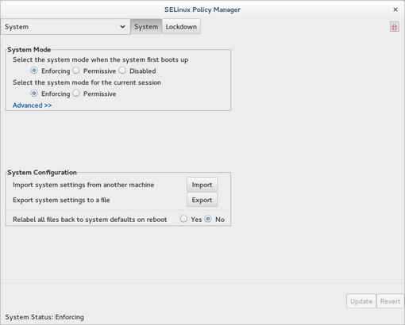405x325 pixels.
Task: Click the Revert button
Action: pos(390,301)
